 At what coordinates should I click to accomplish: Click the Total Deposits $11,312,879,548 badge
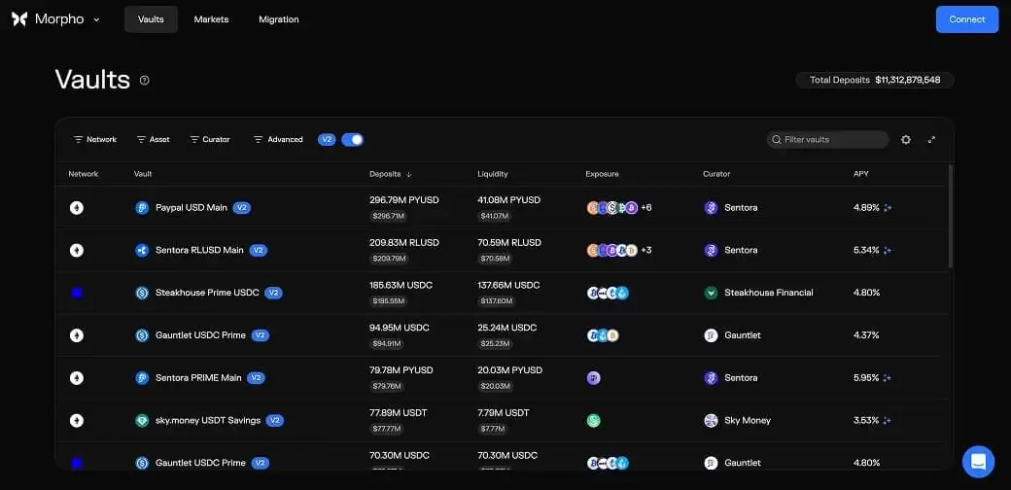click(x=874, y=80)
